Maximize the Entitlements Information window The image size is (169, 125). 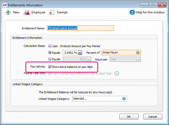[153, 5]
